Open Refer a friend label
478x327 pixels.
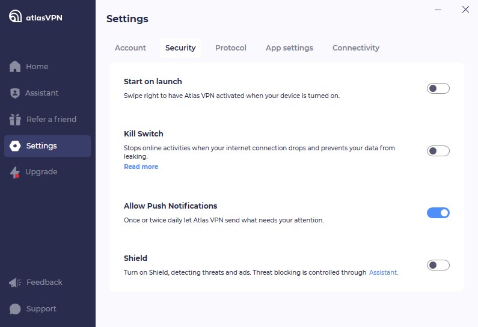point(51,119)
